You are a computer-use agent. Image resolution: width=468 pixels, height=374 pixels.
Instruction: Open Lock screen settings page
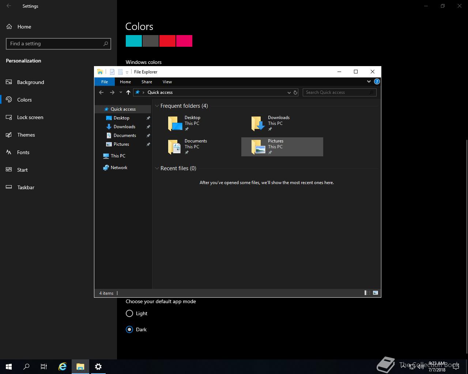pyautogui.click(x=58, y=117)
